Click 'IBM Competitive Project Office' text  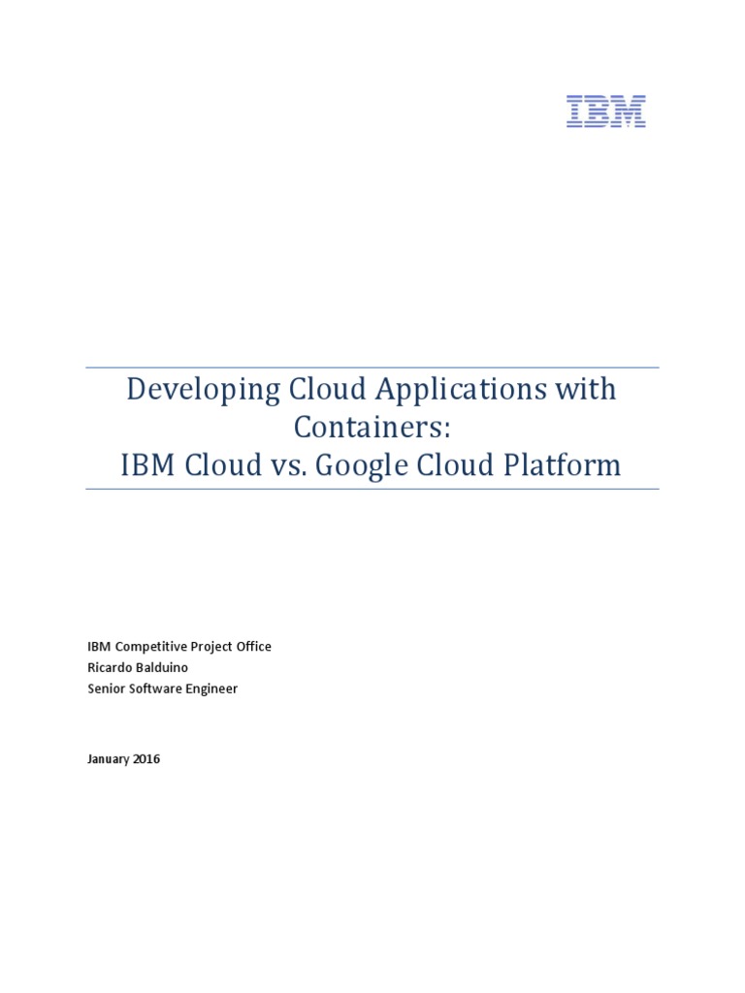pos(179,647)
